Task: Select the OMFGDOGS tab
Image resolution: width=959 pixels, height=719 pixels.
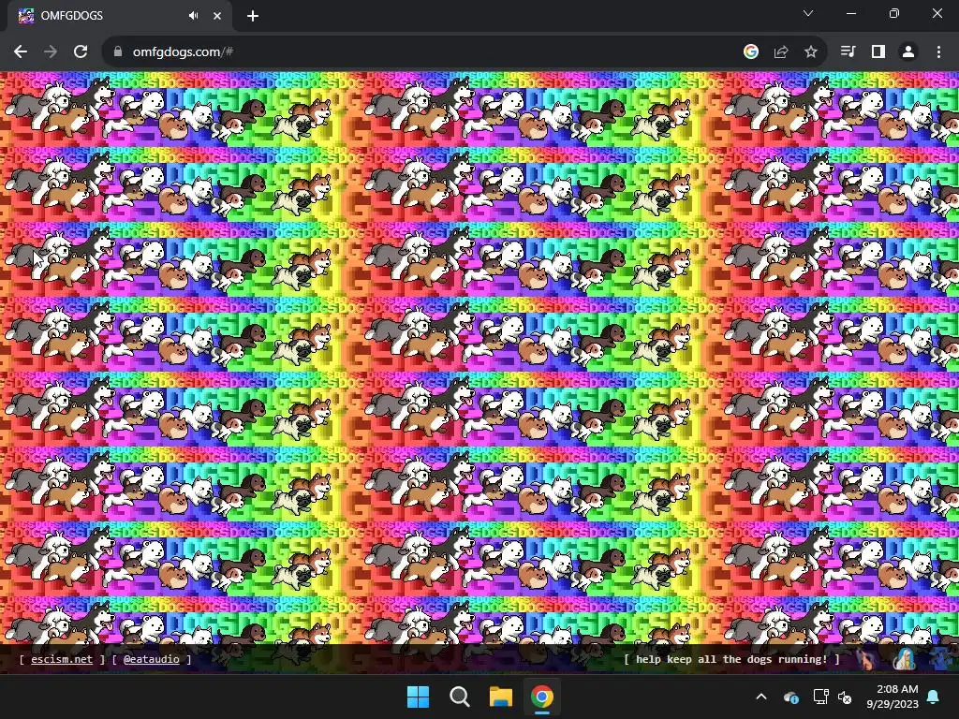Action: point(120,16)
